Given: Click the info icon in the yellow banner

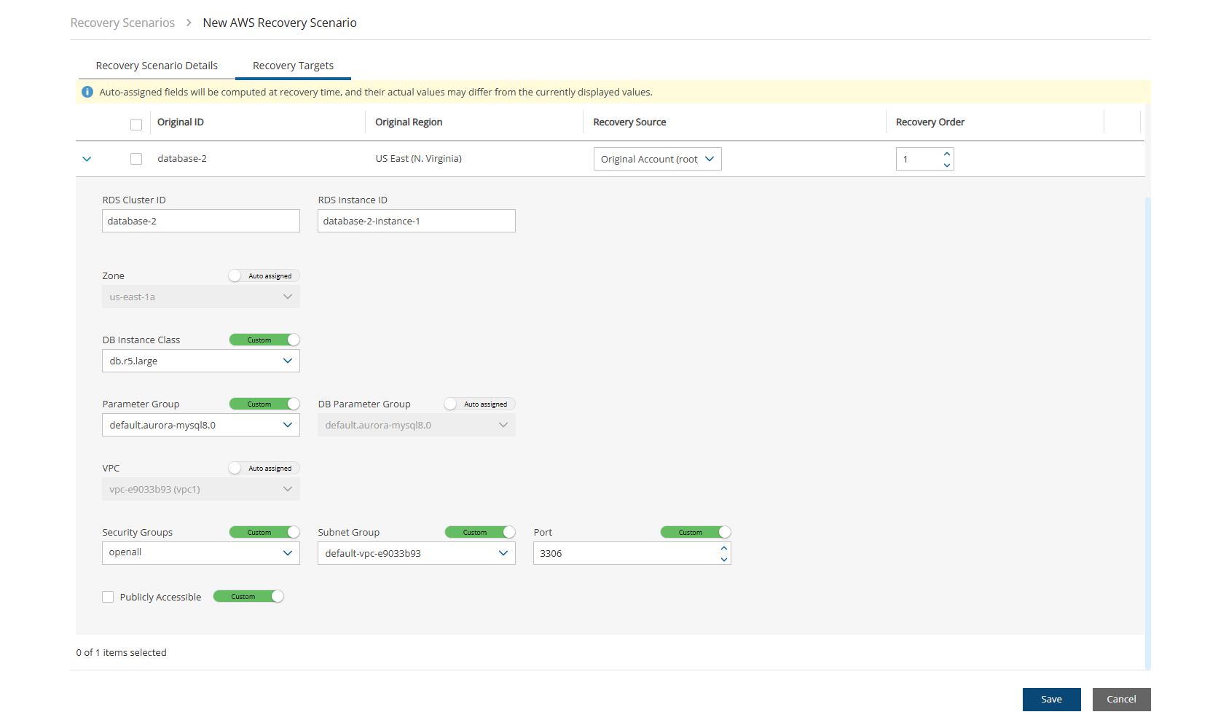Looking at the screenshot, I should point(87,92).
